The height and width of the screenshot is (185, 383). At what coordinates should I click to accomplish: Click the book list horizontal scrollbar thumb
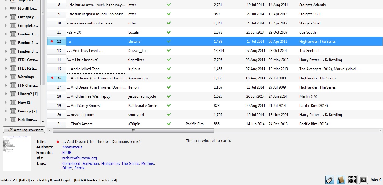point(133,130)
